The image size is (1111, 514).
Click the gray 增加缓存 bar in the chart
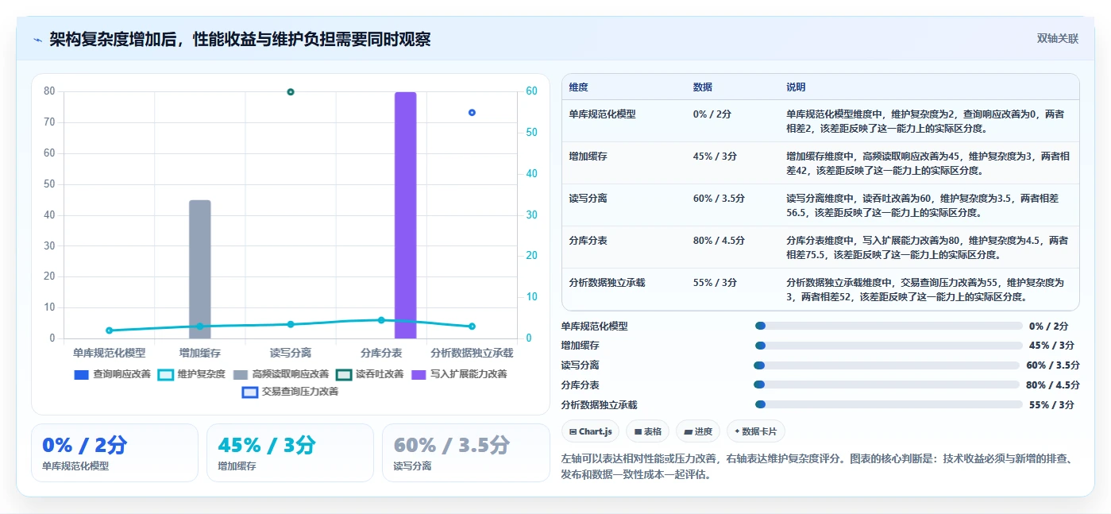(x=200, y=269)
